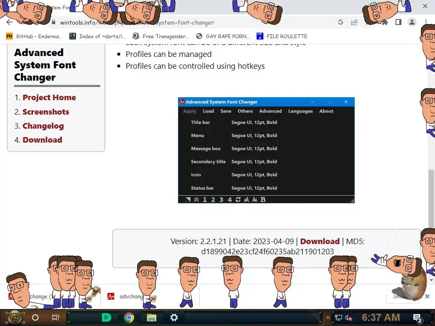Select the 'Date: 2023-04-09' text
This screenshot has width=435, height=326.
263,242
